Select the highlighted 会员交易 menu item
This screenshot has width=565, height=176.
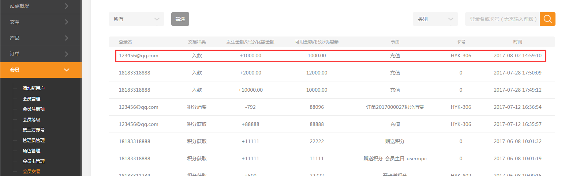[31, 171]
